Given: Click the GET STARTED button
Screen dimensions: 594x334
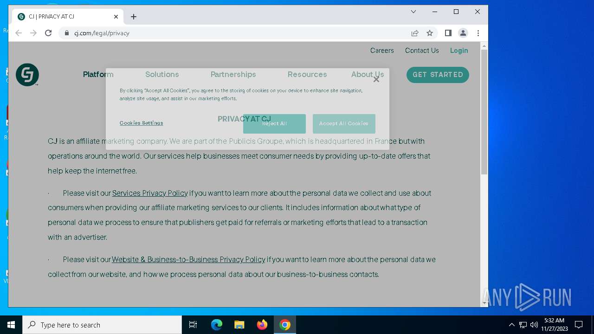Looking at the screenshot, I should (x=438, y=75).
